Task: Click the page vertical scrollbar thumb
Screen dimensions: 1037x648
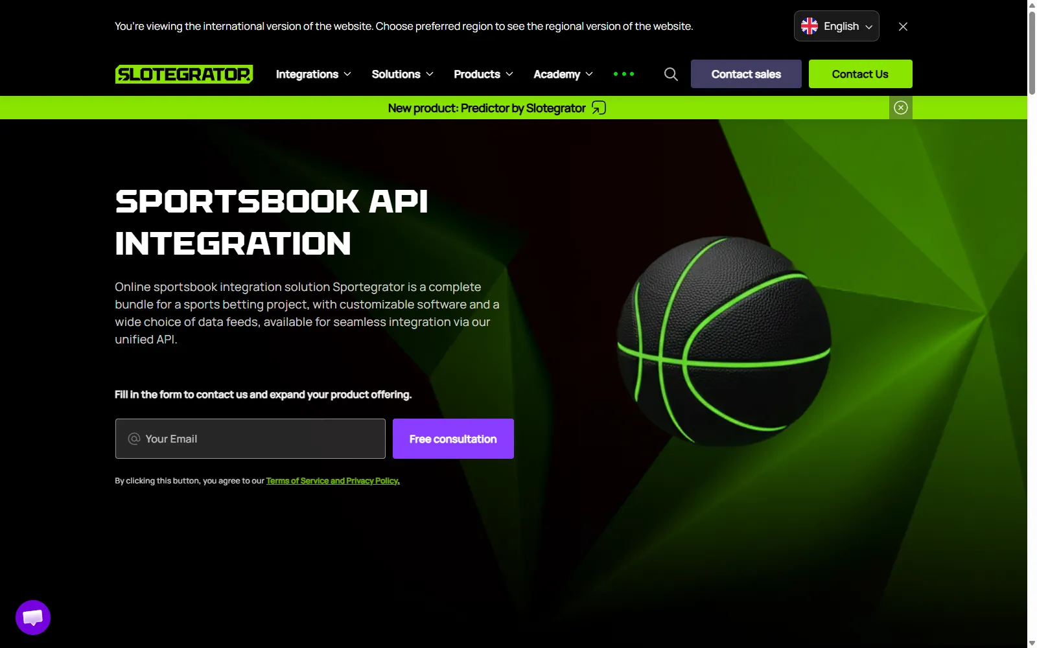Action: click(x=1032, y=52)
